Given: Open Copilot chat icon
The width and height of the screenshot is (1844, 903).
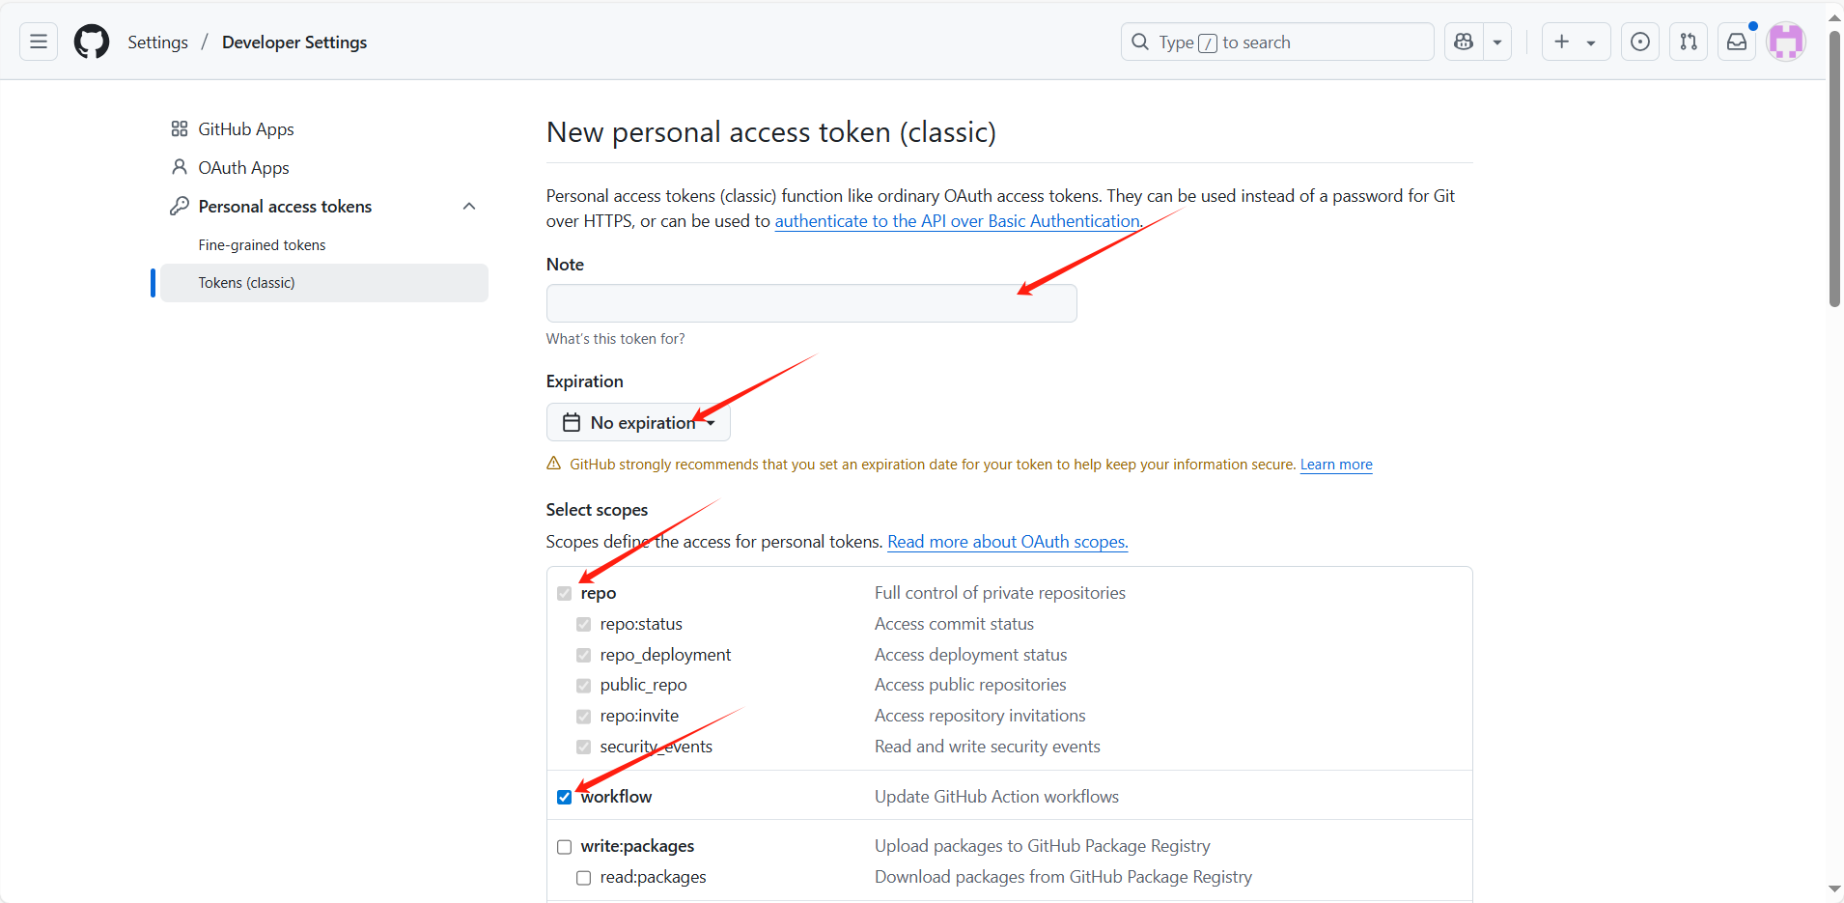Looking at the screenshot, I should (x=1464, y=42).
